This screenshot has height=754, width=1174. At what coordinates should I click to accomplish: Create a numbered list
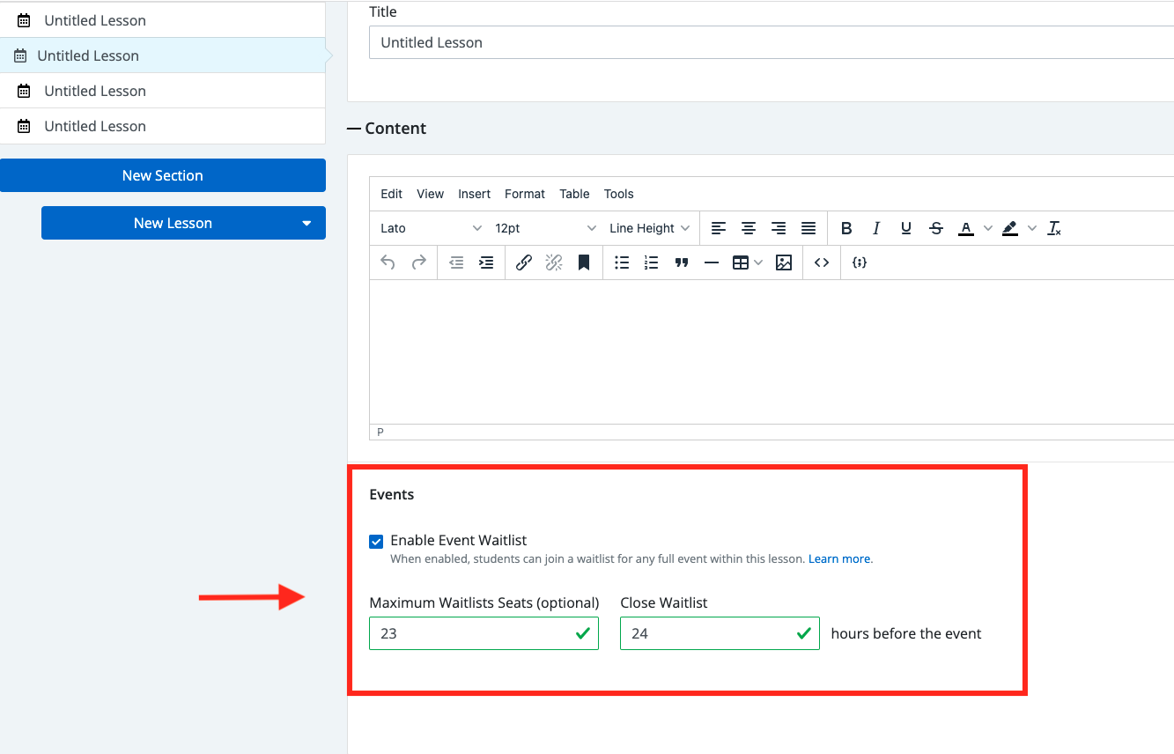point(652,262)
